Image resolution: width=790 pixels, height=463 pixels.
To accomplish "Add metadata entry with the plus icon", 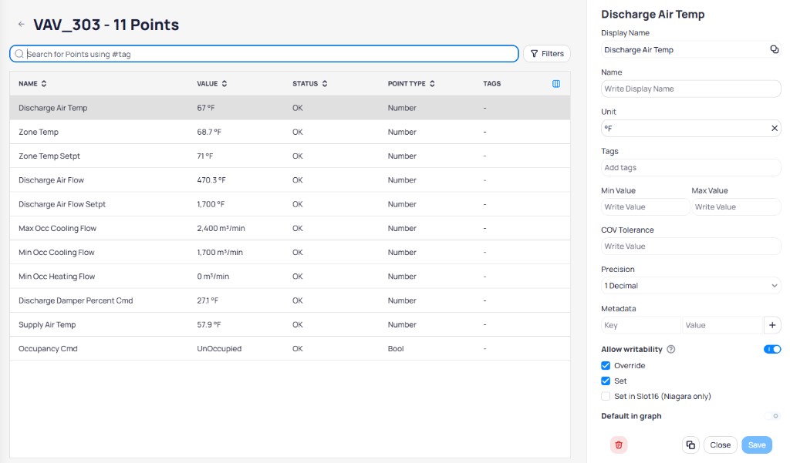I will coord(772,325).
